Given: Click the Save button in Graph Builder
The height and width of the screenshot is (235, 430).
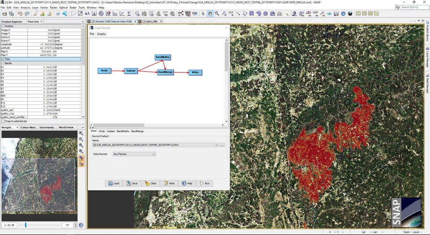Looking at the screenshot, I should point(132,183).
